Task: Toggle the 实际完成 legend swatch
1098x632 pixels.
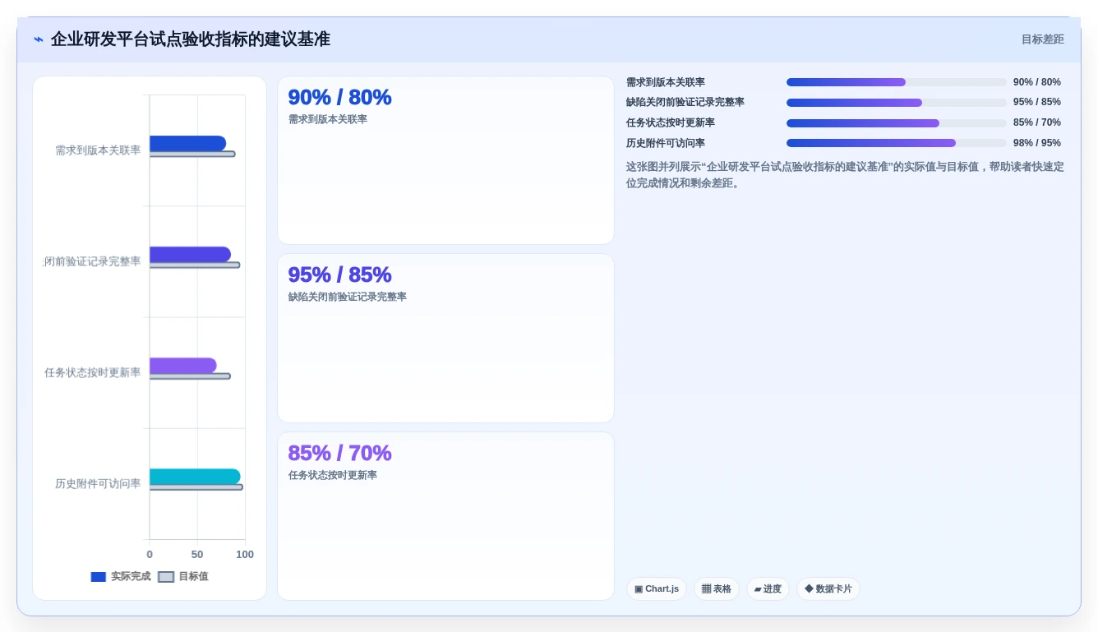Action: coord(99,577)
